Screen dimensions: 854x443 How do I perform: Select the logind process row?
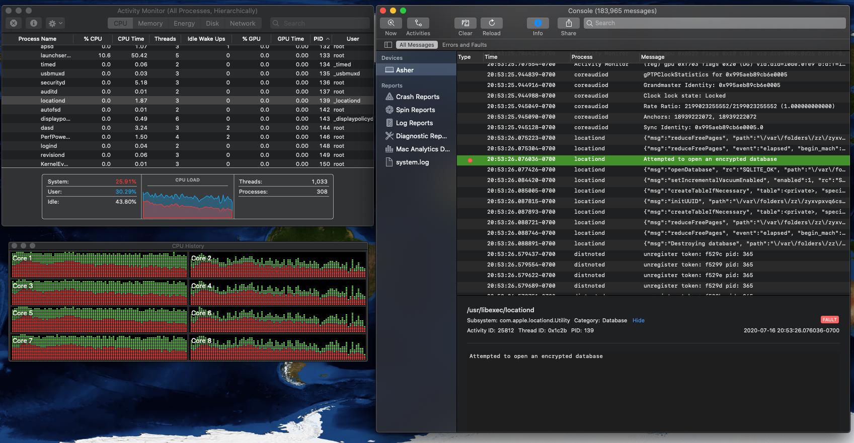click(x=188, y=146)
